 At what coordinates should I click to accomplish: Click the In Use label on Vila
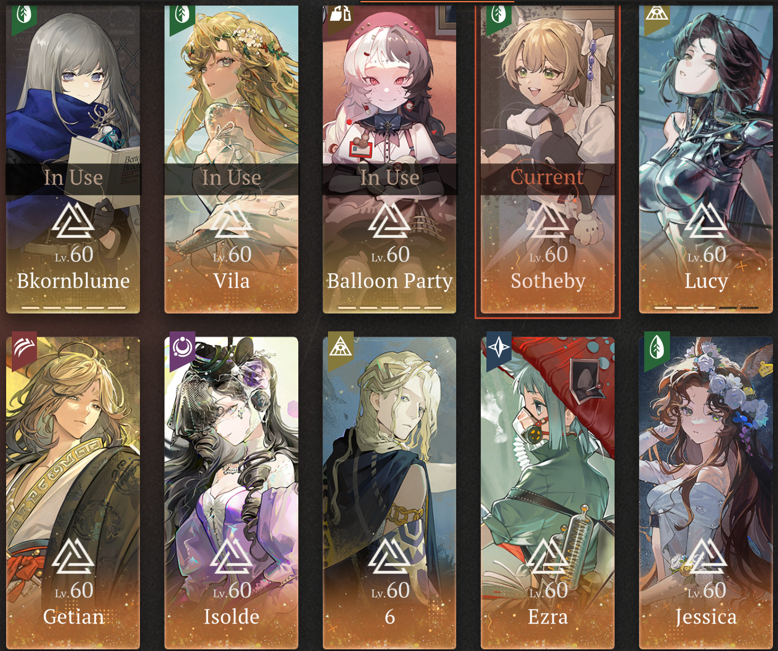coord(231,178)
